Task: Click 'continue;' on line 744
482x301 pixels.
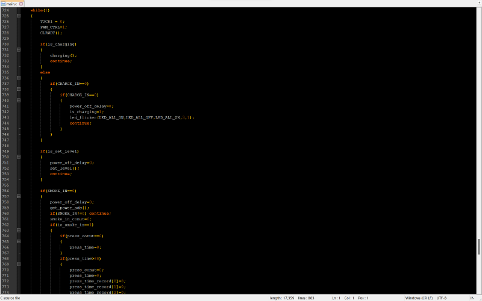Action: [x=81, y=123]
